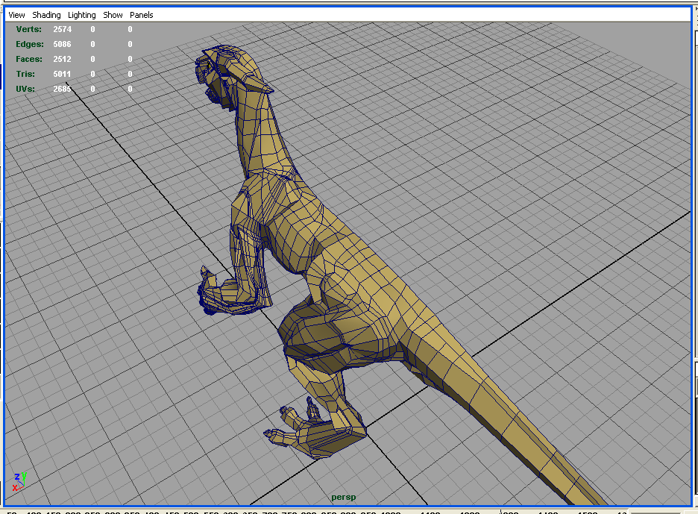Click the 'Faces:' heads-up label
This screenshot has width=698, height=514.
29,59
